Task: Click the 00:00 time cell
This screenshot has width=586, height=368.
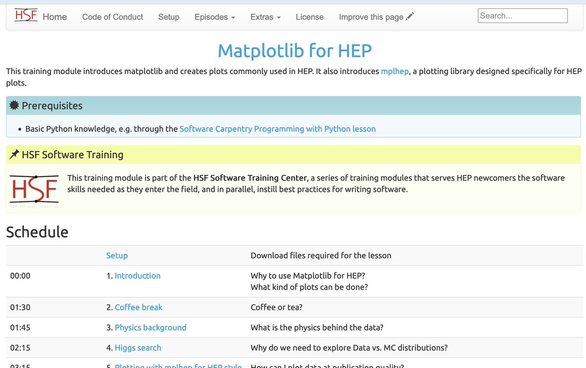Action: (x=20, y=276)
